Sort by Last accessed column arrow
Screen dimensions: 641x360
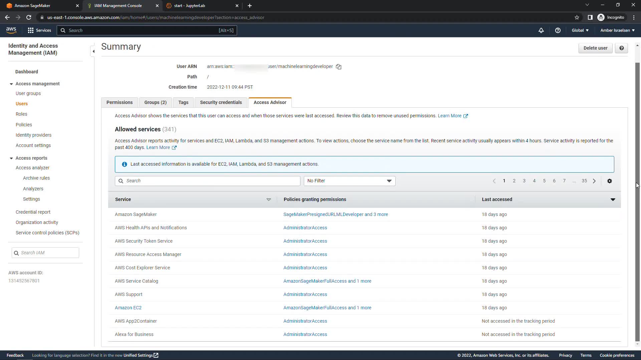click(x=613, y=200)
